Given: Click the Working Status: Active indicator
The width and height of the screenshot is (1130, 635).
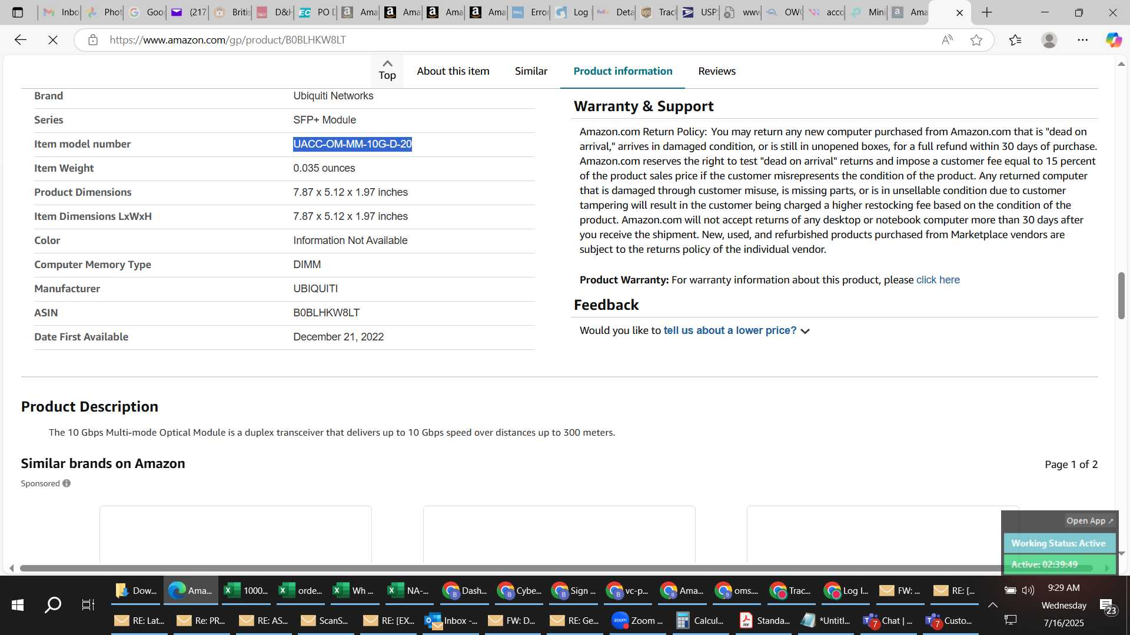Looking at the screenshot, I should tap(1058, 543).
